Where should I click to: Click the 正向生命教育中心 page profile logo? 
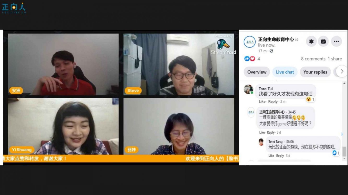tap(250, 42)
